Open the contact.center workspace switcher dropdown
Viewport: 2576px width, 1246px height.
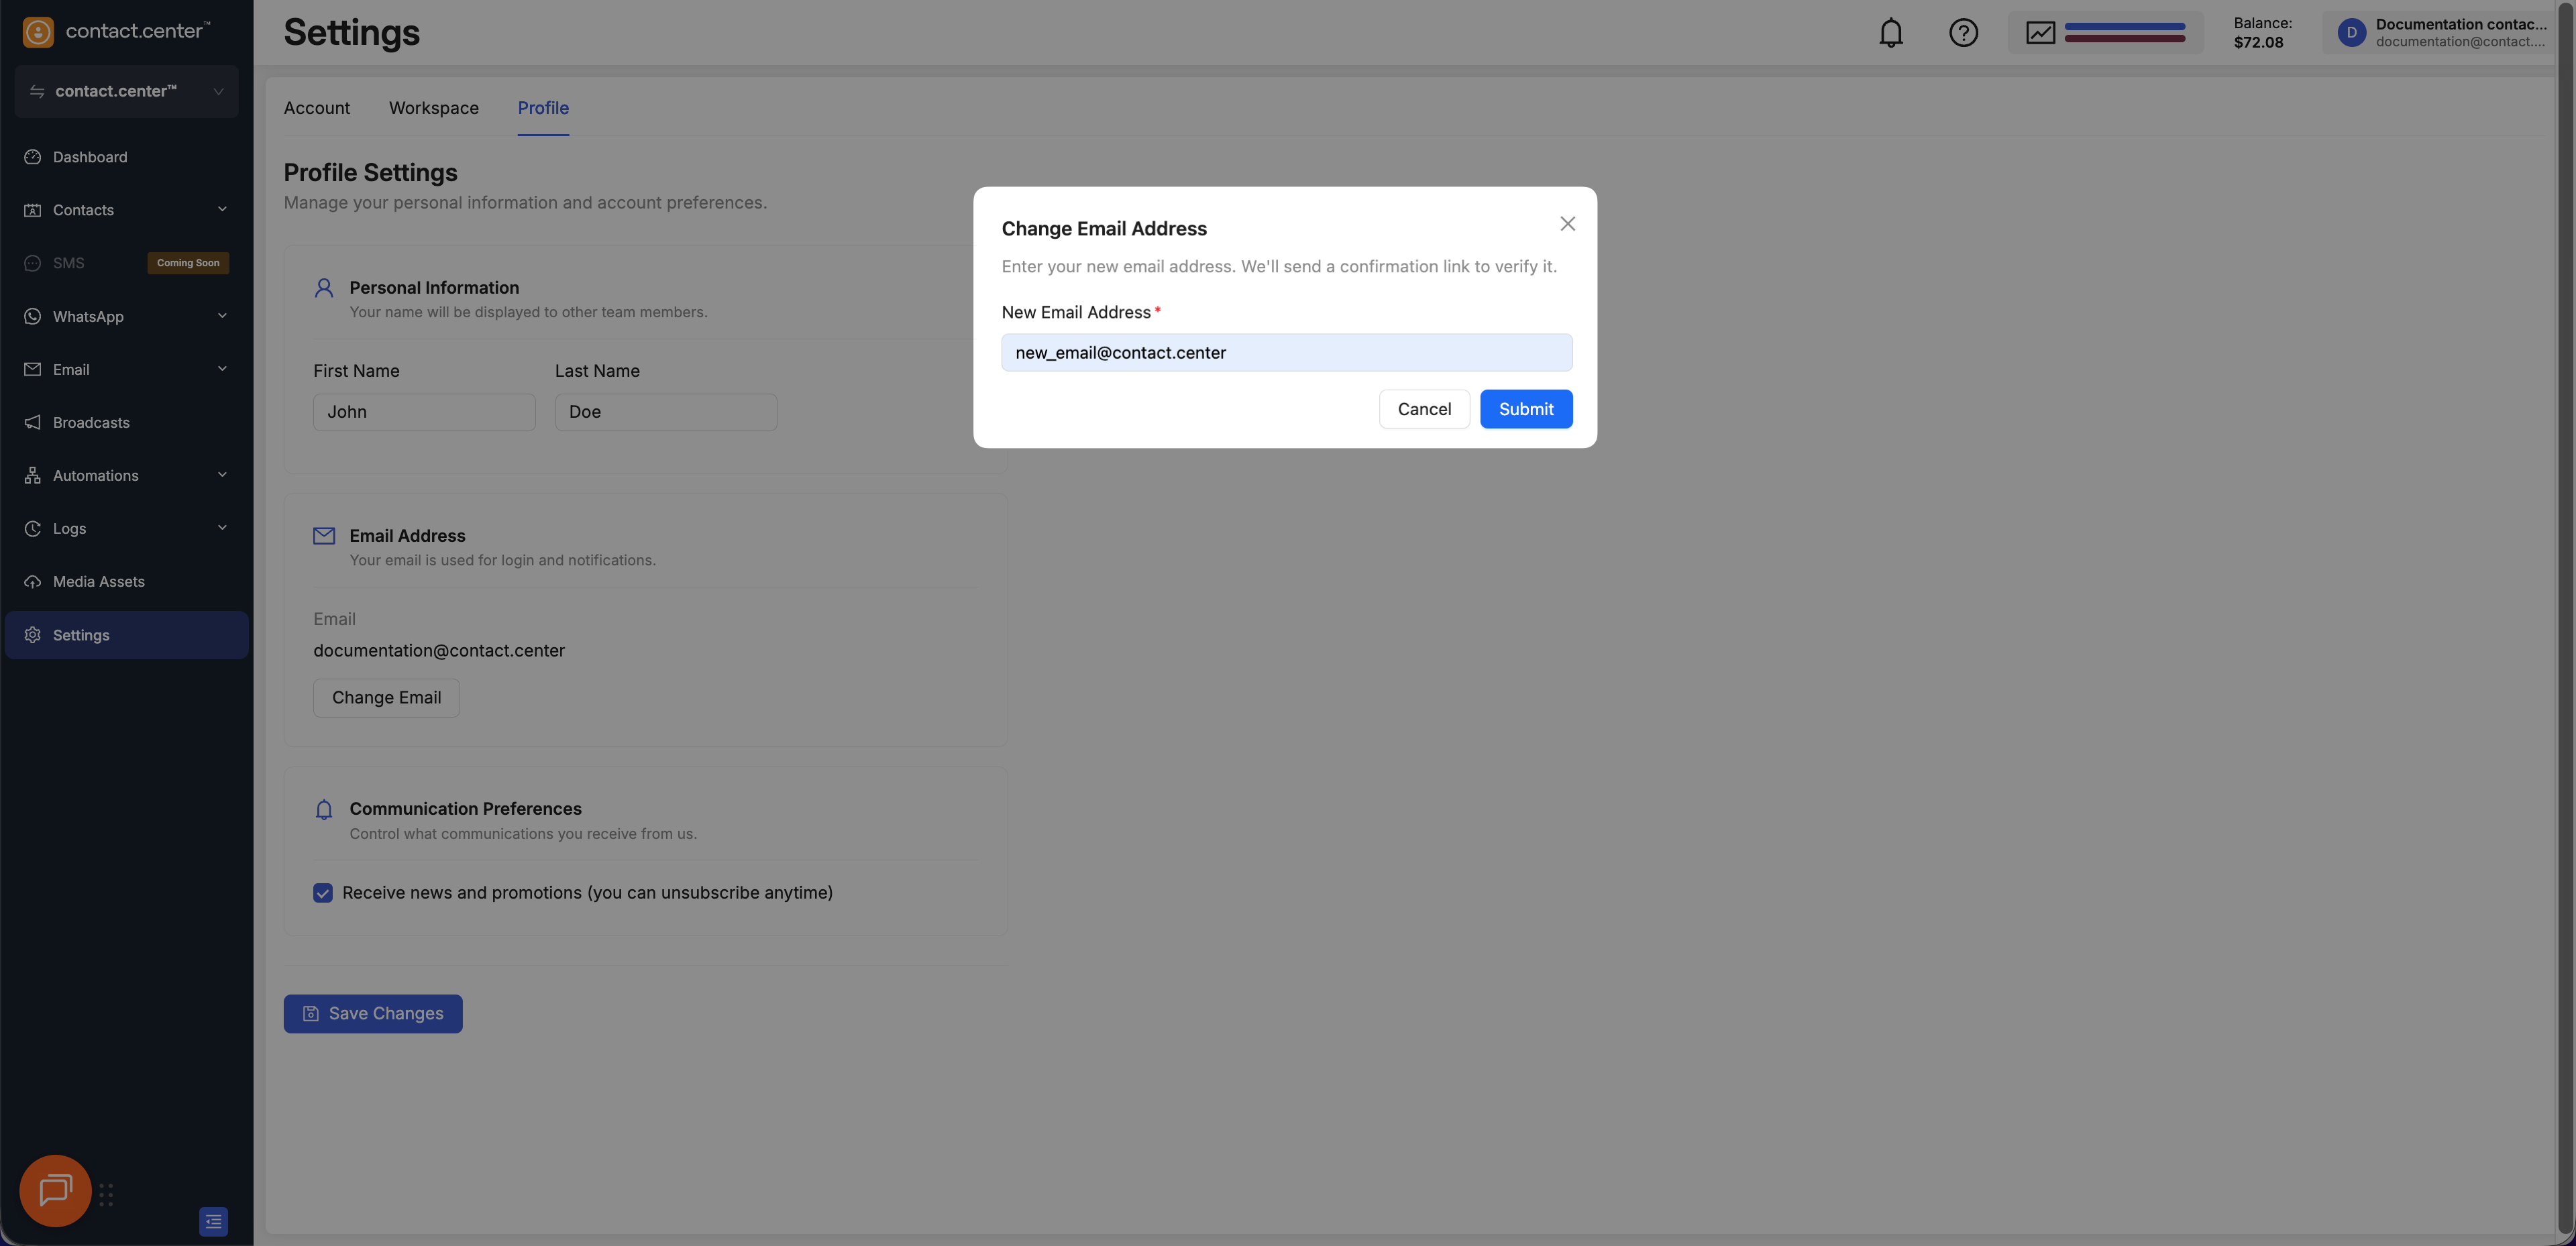[x=126, y=91]
